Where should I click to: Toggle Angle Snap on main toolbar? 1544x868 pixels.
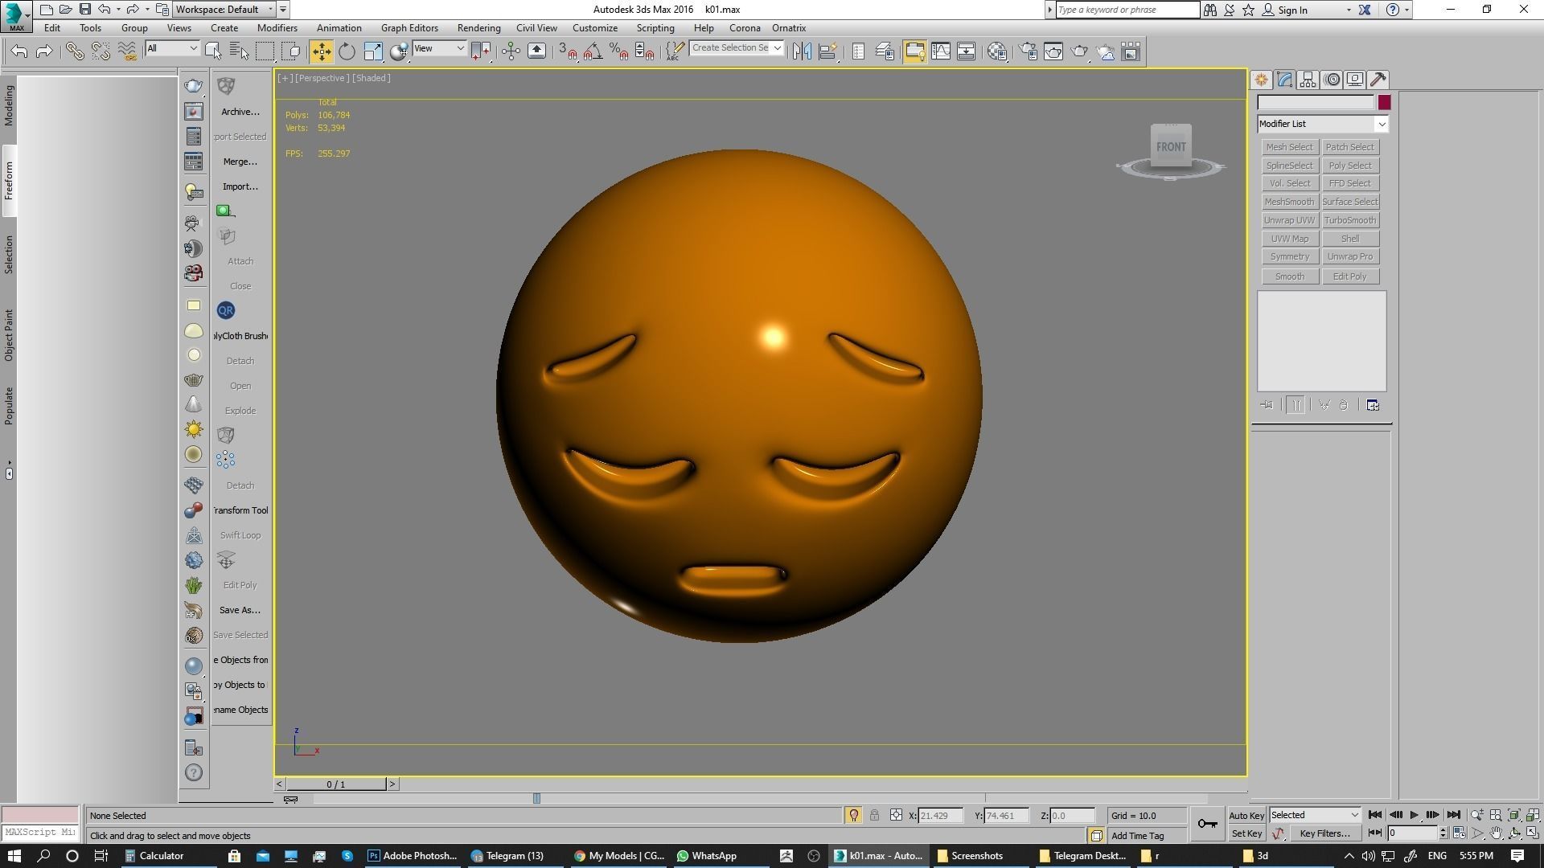593,51
